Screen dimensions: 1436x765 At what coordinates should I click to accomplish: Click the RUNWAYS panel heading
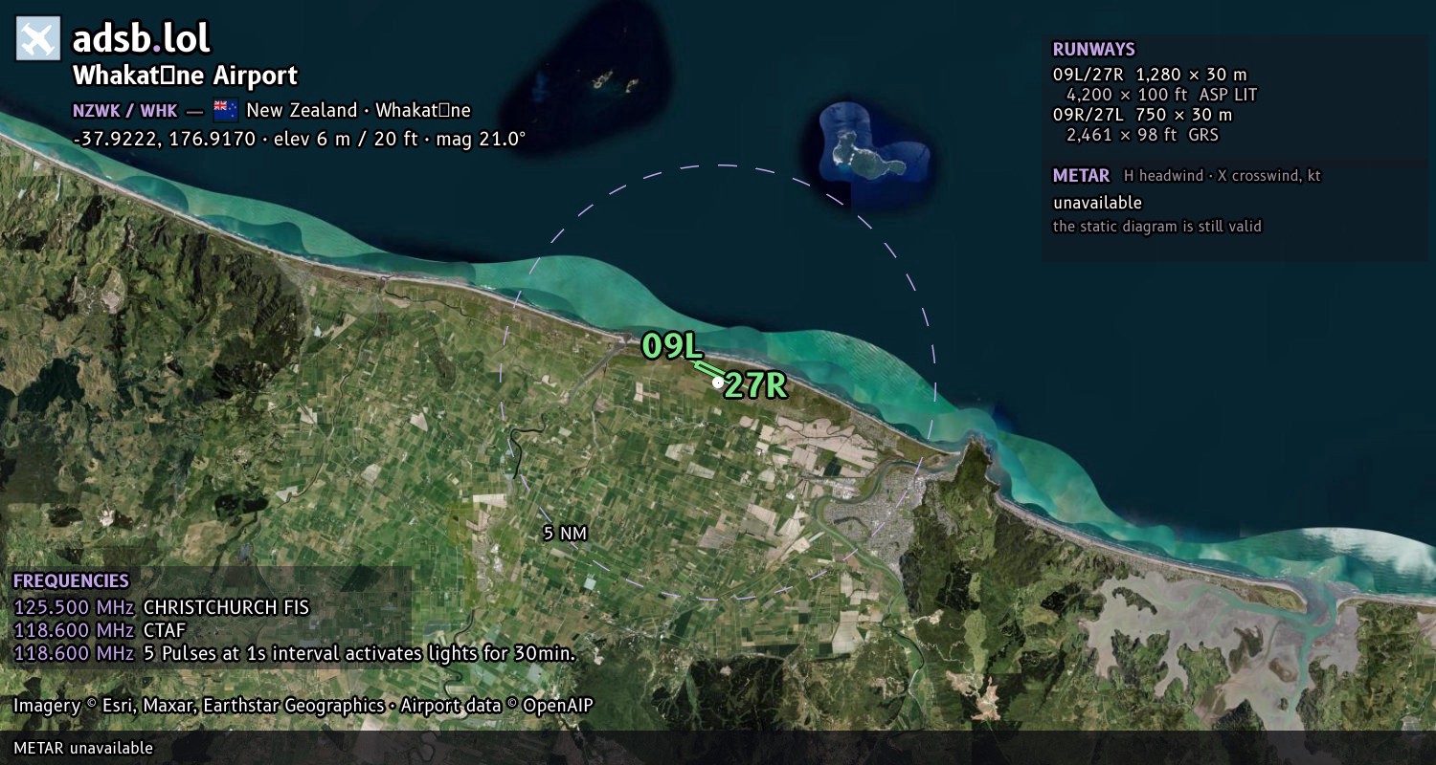click(1093, 50)
